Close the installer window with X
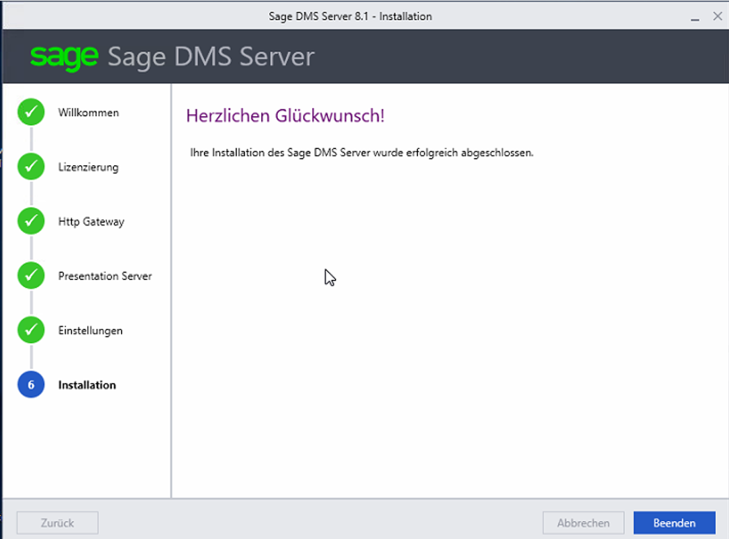This screenshot has width=729, height=539. [717, 16]
